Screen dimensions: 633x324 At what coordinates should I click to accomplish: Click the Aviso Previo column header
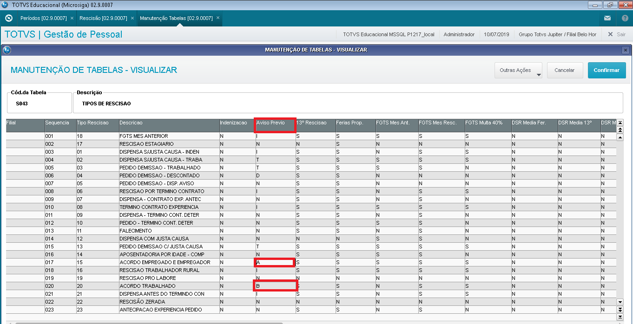coord(276,125)
